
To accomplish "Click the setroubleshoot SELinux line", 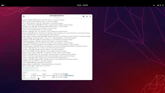I will tap(55, 46).
